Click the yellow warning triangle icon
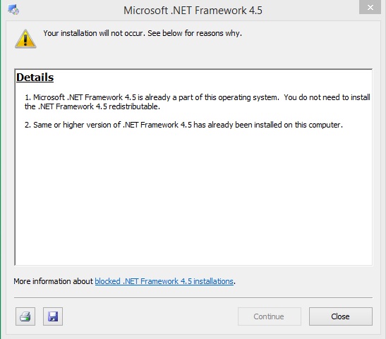This screenshot has height=339, width=386. coord(25,39)
